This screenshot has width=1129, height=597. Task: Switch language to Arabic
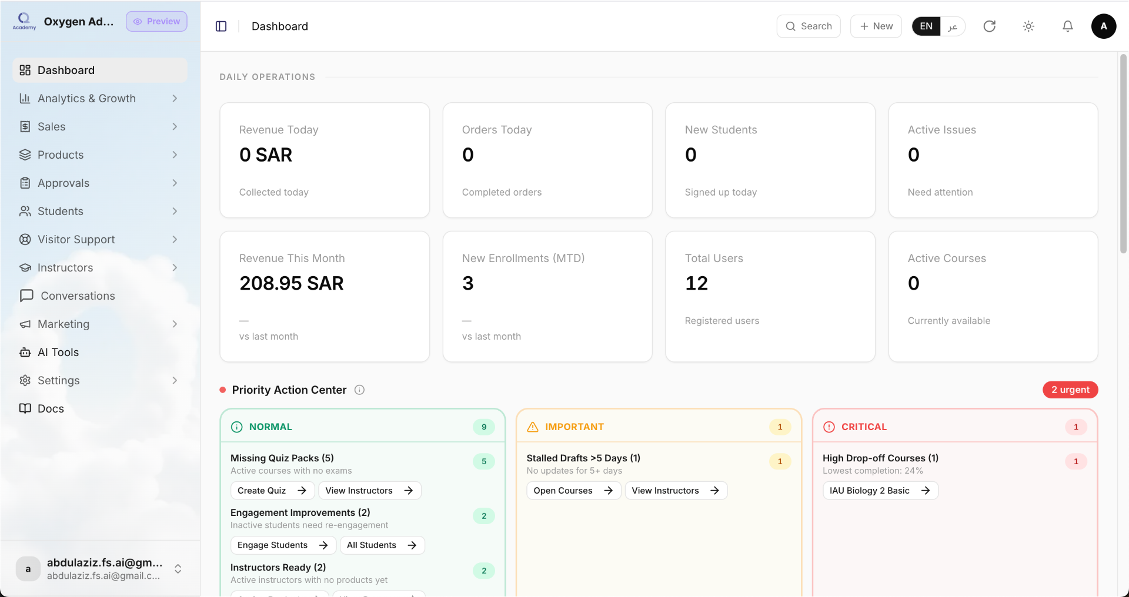pyautogui.click(x=953, y=26)
